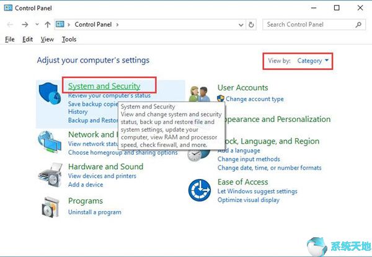Image resolution: width=372 pixels, height=257 pixels.
Task: Click the Search Control Panel field
Action: (x=314, y=24)
